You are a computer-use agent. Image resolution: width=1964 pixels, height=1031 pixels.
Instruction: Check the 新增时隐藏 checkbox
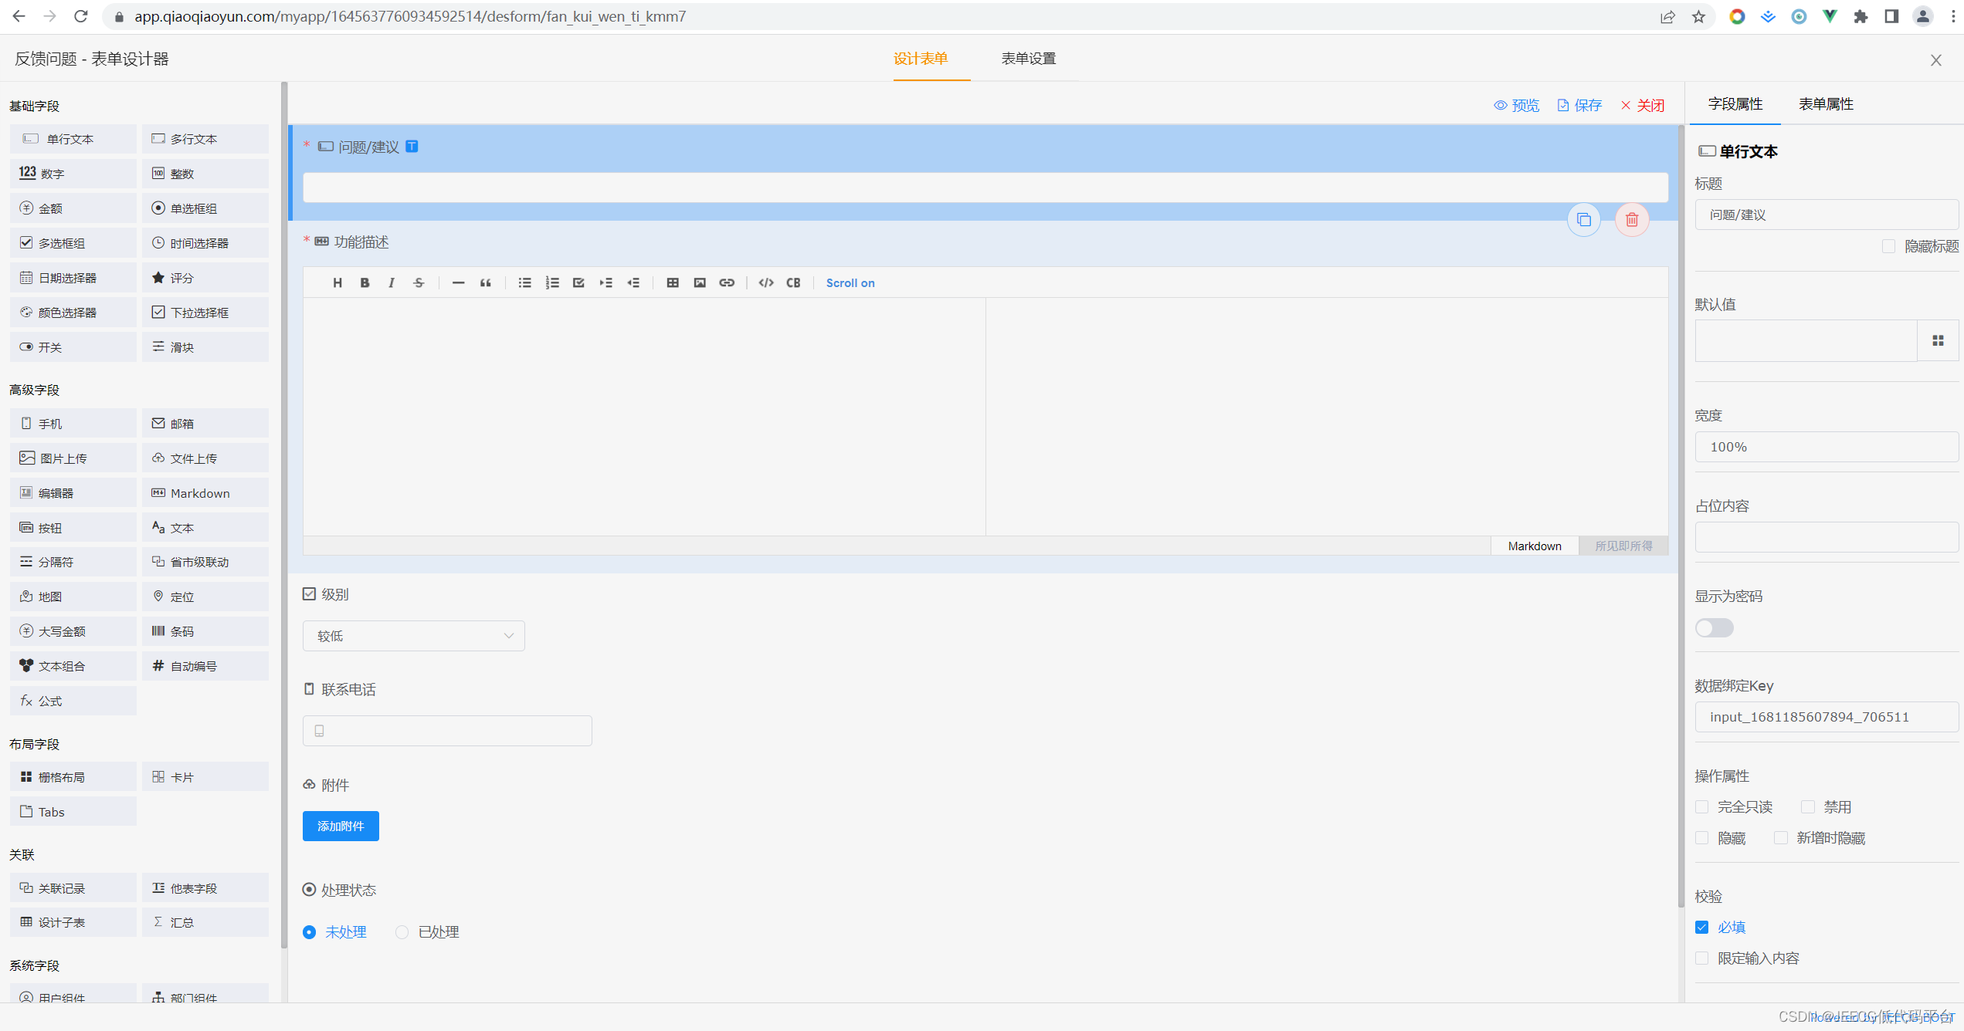1780,838
